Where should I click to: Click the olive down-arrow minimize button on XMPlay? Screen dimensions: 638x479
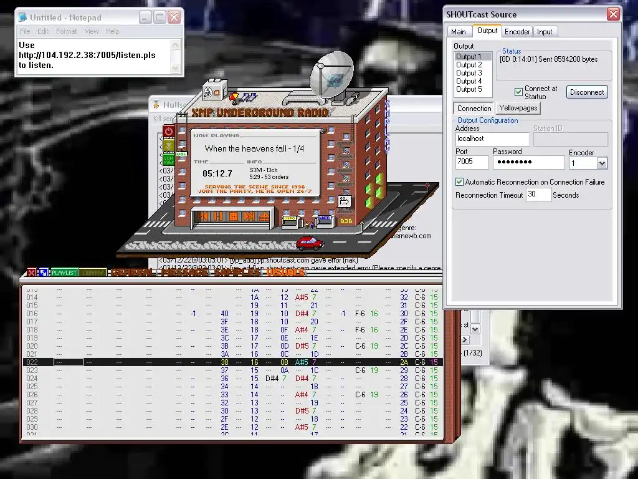tap(168, 145)
